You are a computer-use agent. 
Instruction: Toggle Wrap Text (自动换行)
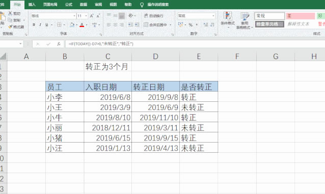pos(154,16)
